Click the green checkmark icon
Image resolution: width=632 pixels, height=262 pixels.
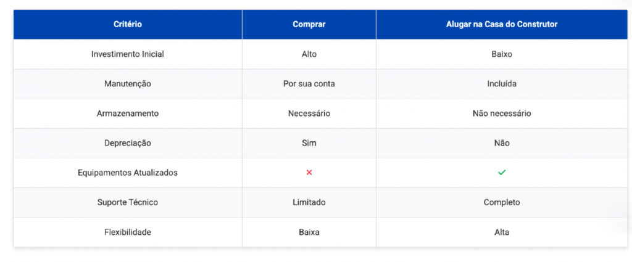(x=501, y=173)
